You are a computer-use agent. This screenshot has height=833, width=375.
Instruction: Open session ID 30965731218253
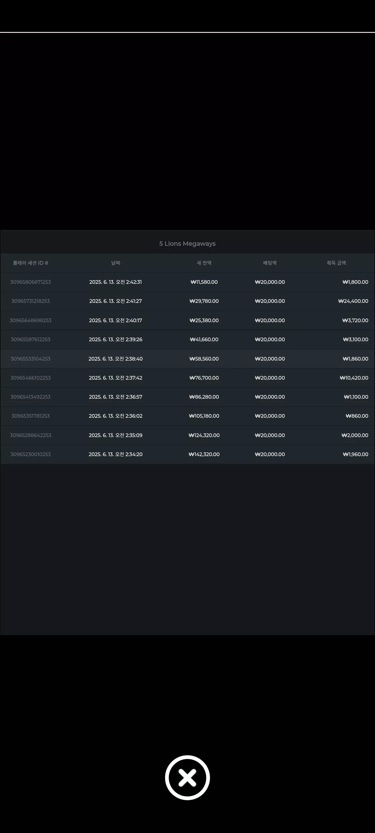30,301
